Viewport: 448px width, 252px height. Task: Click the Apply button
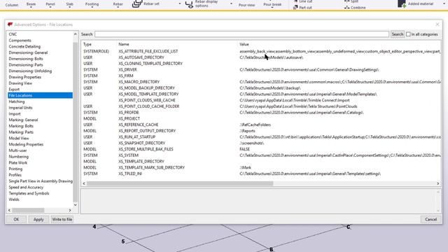coord(38,219)
